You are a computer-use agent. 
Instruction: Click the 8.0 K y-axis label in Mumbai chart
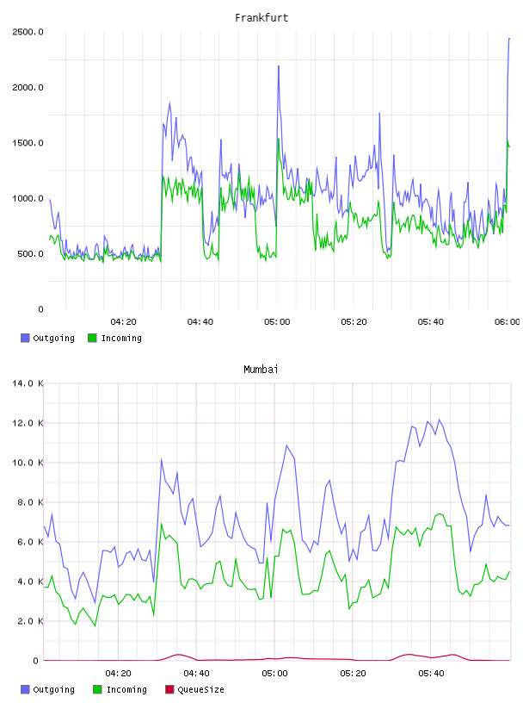click(x=30, y=502)
